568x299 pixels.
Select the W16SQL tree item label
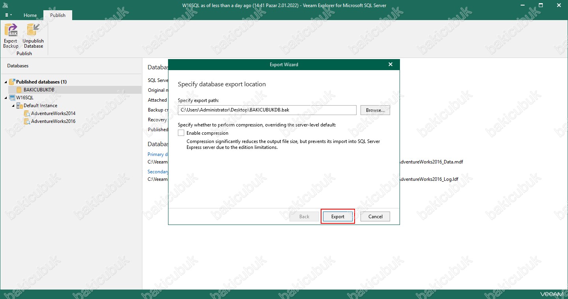tap(25, 98)
